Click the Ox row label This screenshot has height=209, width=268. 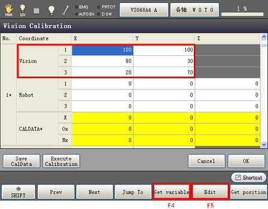tap(65, 129)
